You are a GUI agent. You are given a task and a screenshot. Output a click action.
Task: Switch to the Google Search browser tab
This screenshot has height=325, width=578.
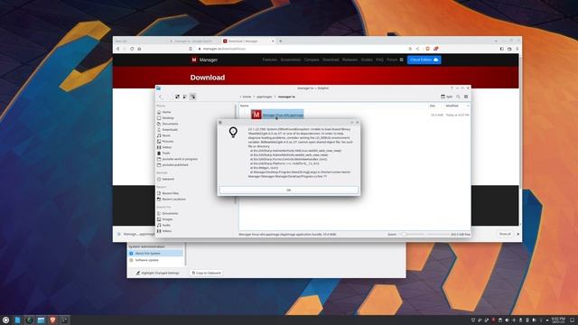pos(192,41)
